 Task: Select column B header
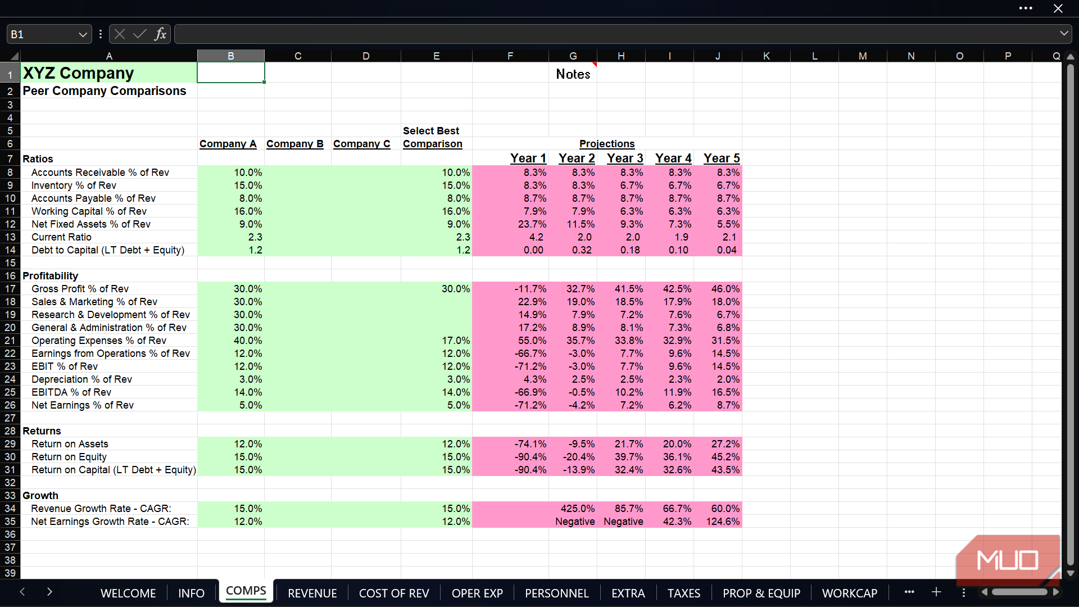(x=230, y=56)
